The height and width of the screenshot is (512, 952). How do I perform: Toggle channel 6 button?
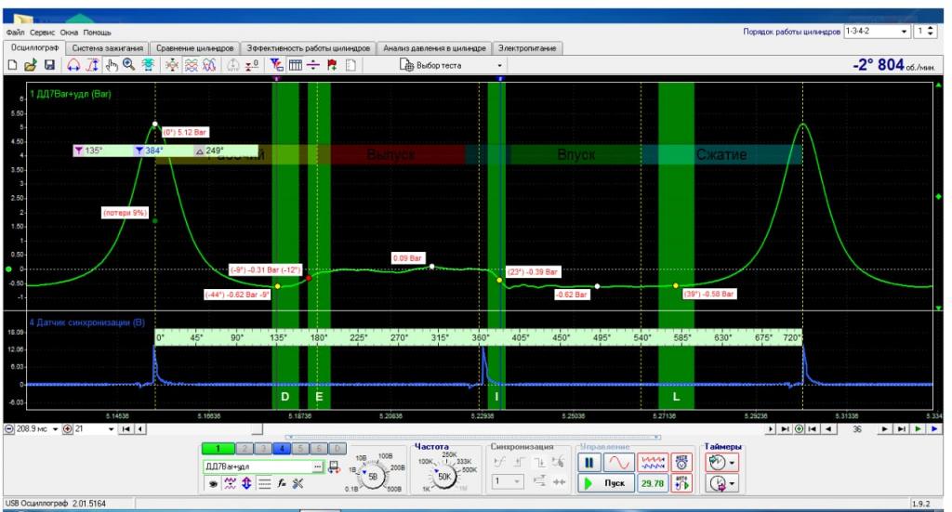[319, 448]
